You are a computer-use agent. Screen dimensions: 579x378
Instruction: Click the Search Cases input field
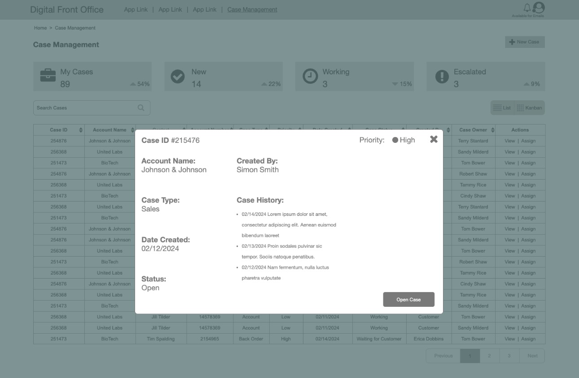click(85, 108)
